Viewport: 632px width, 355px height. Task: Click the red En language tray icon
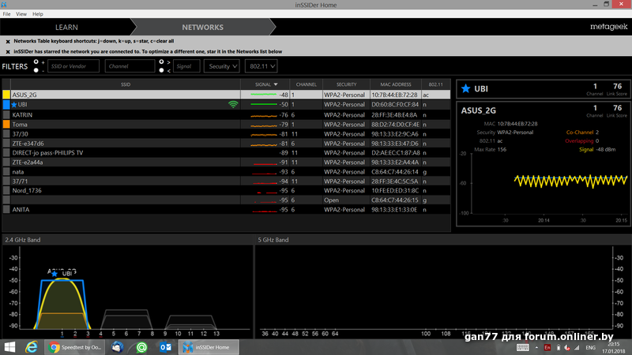(x=547, y=347)
